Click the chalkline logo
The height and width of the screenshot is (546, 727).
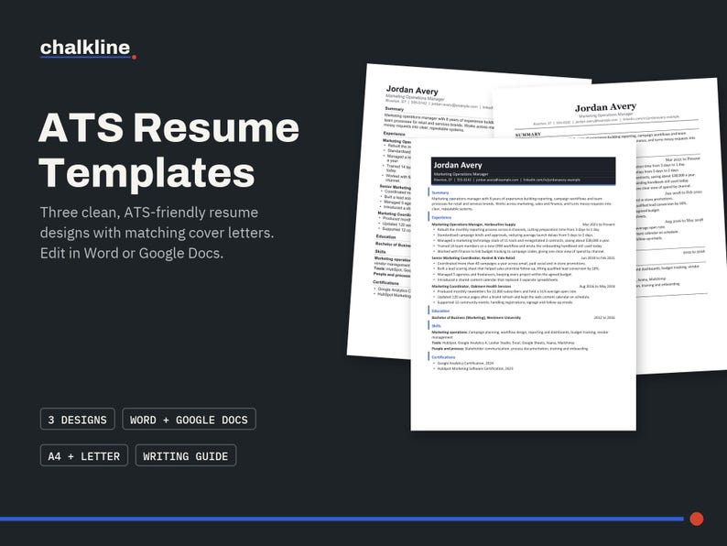point(88,49)
